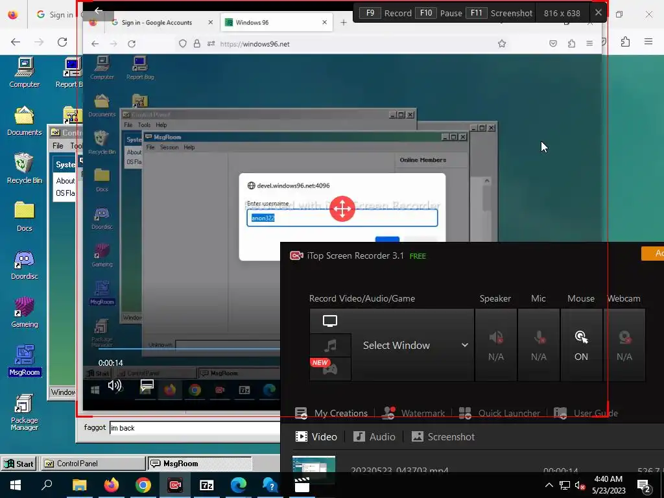
Task: Open the Docs folder on the outer desktop
Action: click(24, 217)
